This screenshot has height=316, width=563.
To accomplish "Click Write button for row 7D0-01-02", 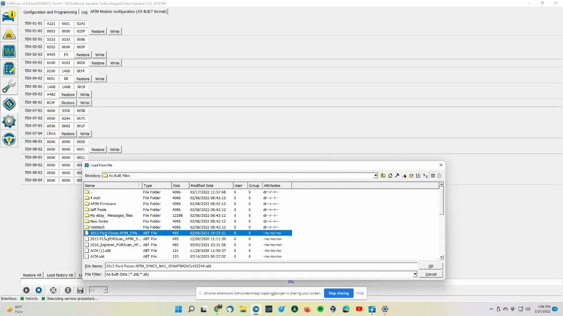I will [114, 32].
